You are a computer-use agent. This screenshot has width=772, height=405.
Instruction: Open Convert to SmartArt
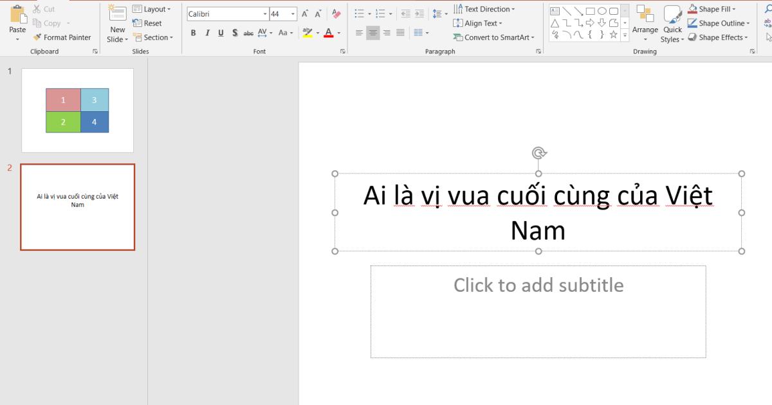[x=493, y=37]
